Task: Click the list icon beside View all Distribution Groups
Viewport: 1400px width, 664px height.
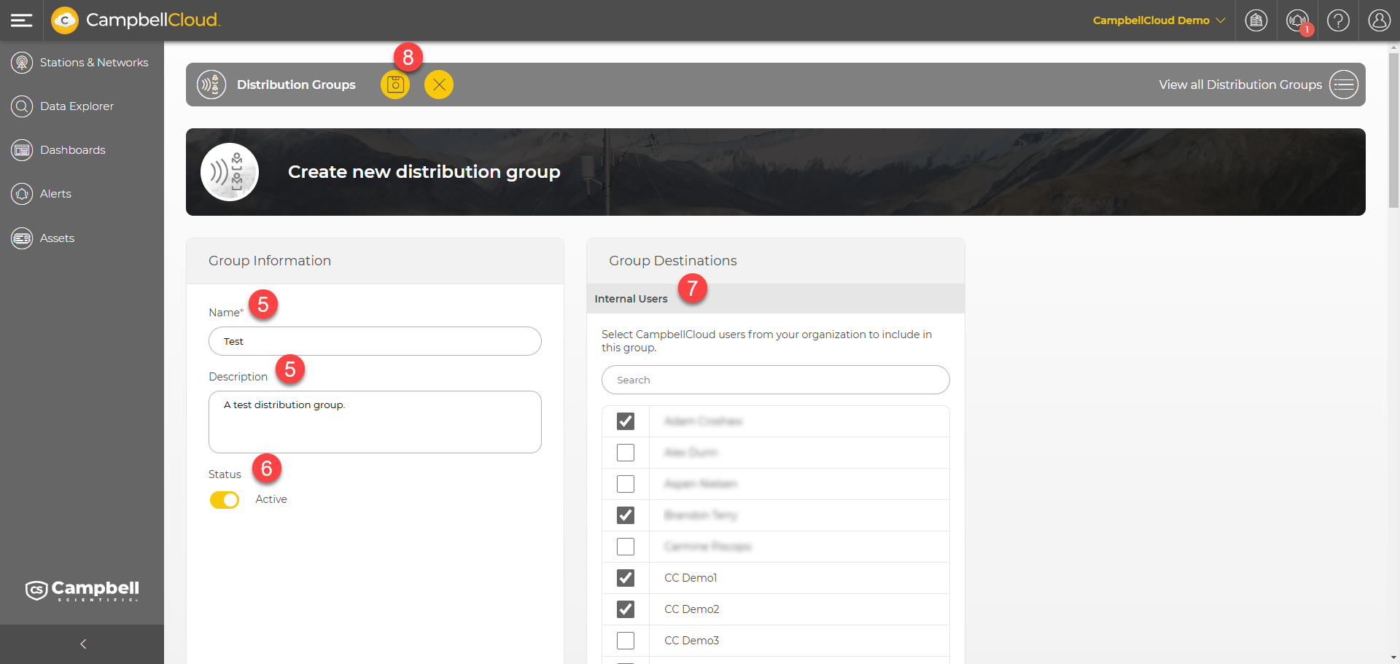Action: 1344,85
